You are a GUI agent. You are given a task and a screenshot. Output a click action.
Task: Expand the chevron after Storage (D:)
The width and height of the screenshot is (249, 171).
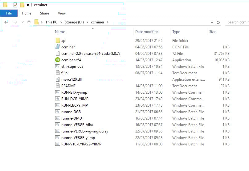[x=87, y=22]
